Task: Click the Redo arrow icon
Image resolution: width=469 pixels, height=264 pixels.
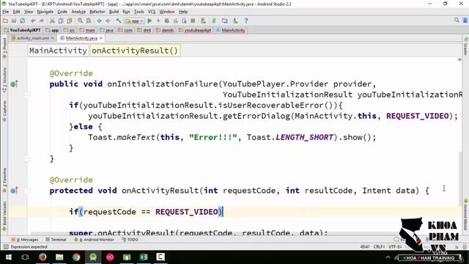Action: (42, 21)
